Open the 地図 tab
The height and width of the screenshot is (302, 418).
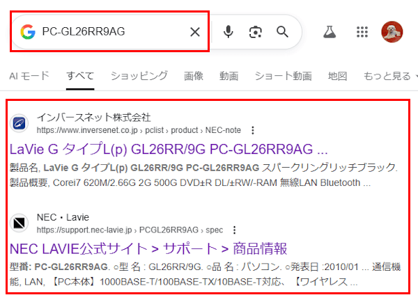tap(337, 76)
